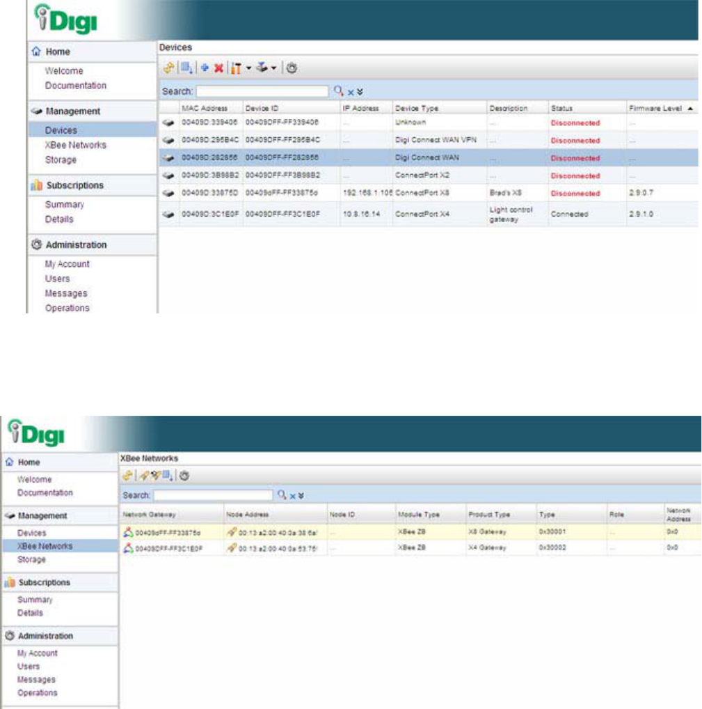Select X4 Gateway product type cell

click(487, 547)
